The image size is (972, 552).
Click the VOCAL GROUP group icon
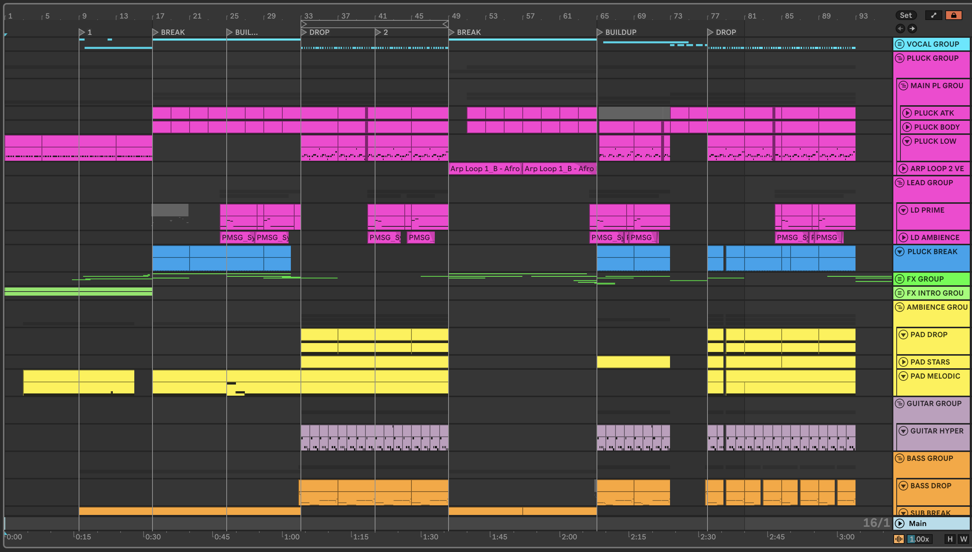[899, 44]
